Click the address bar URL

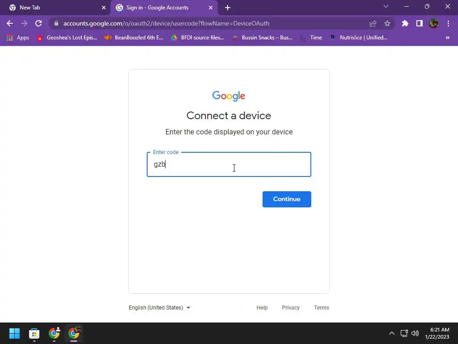166,23
